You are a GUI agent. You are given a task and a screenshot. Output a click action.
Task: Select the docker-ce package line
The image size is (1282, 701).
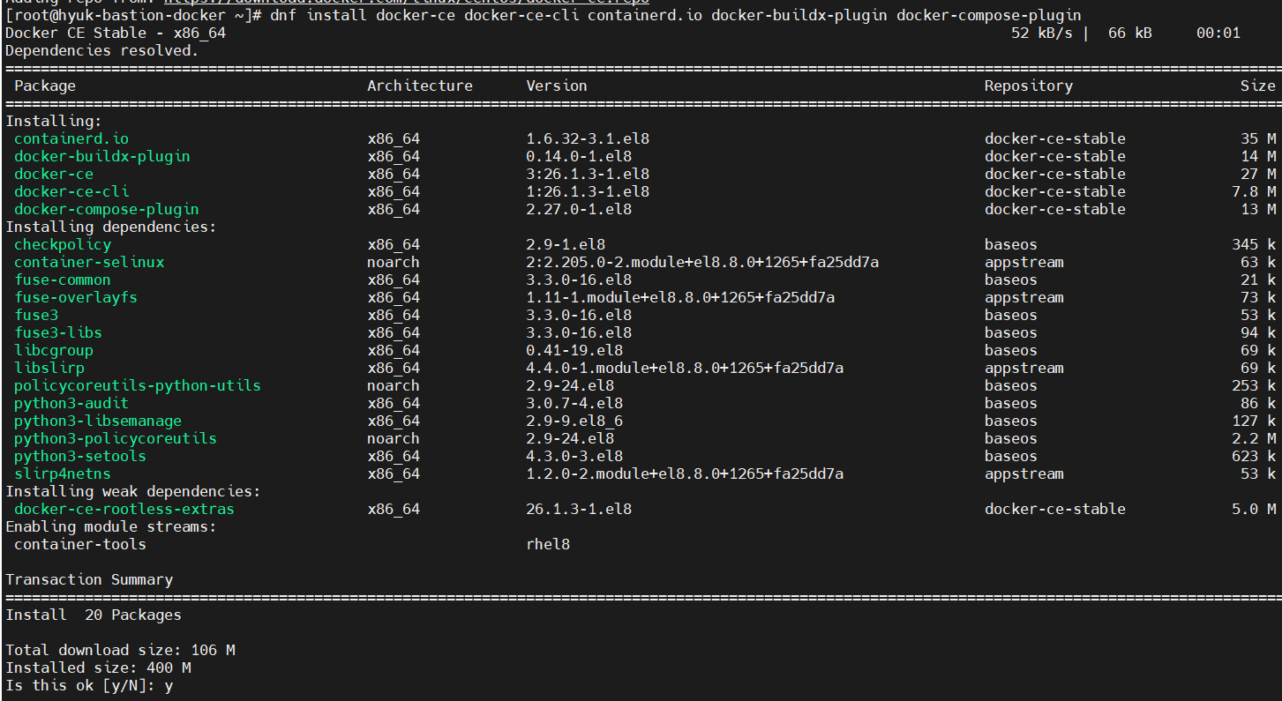[53, 174]
